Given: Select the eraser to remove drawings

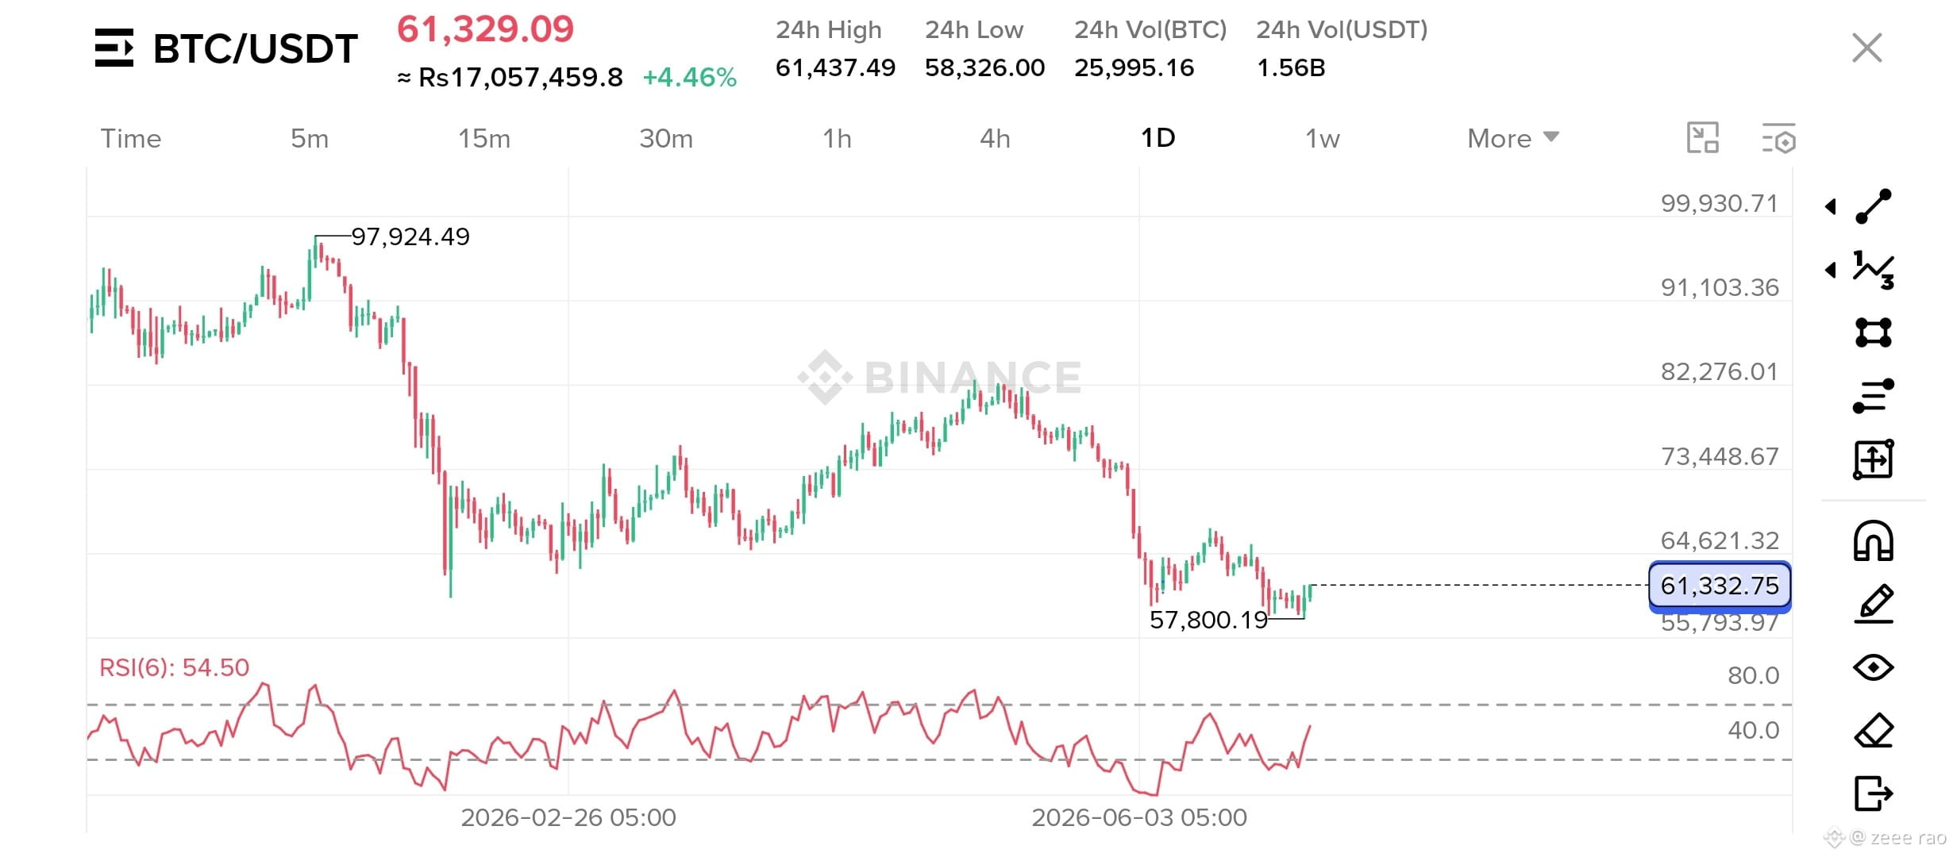Looking at the screenshot, I should click(1873, 731).
